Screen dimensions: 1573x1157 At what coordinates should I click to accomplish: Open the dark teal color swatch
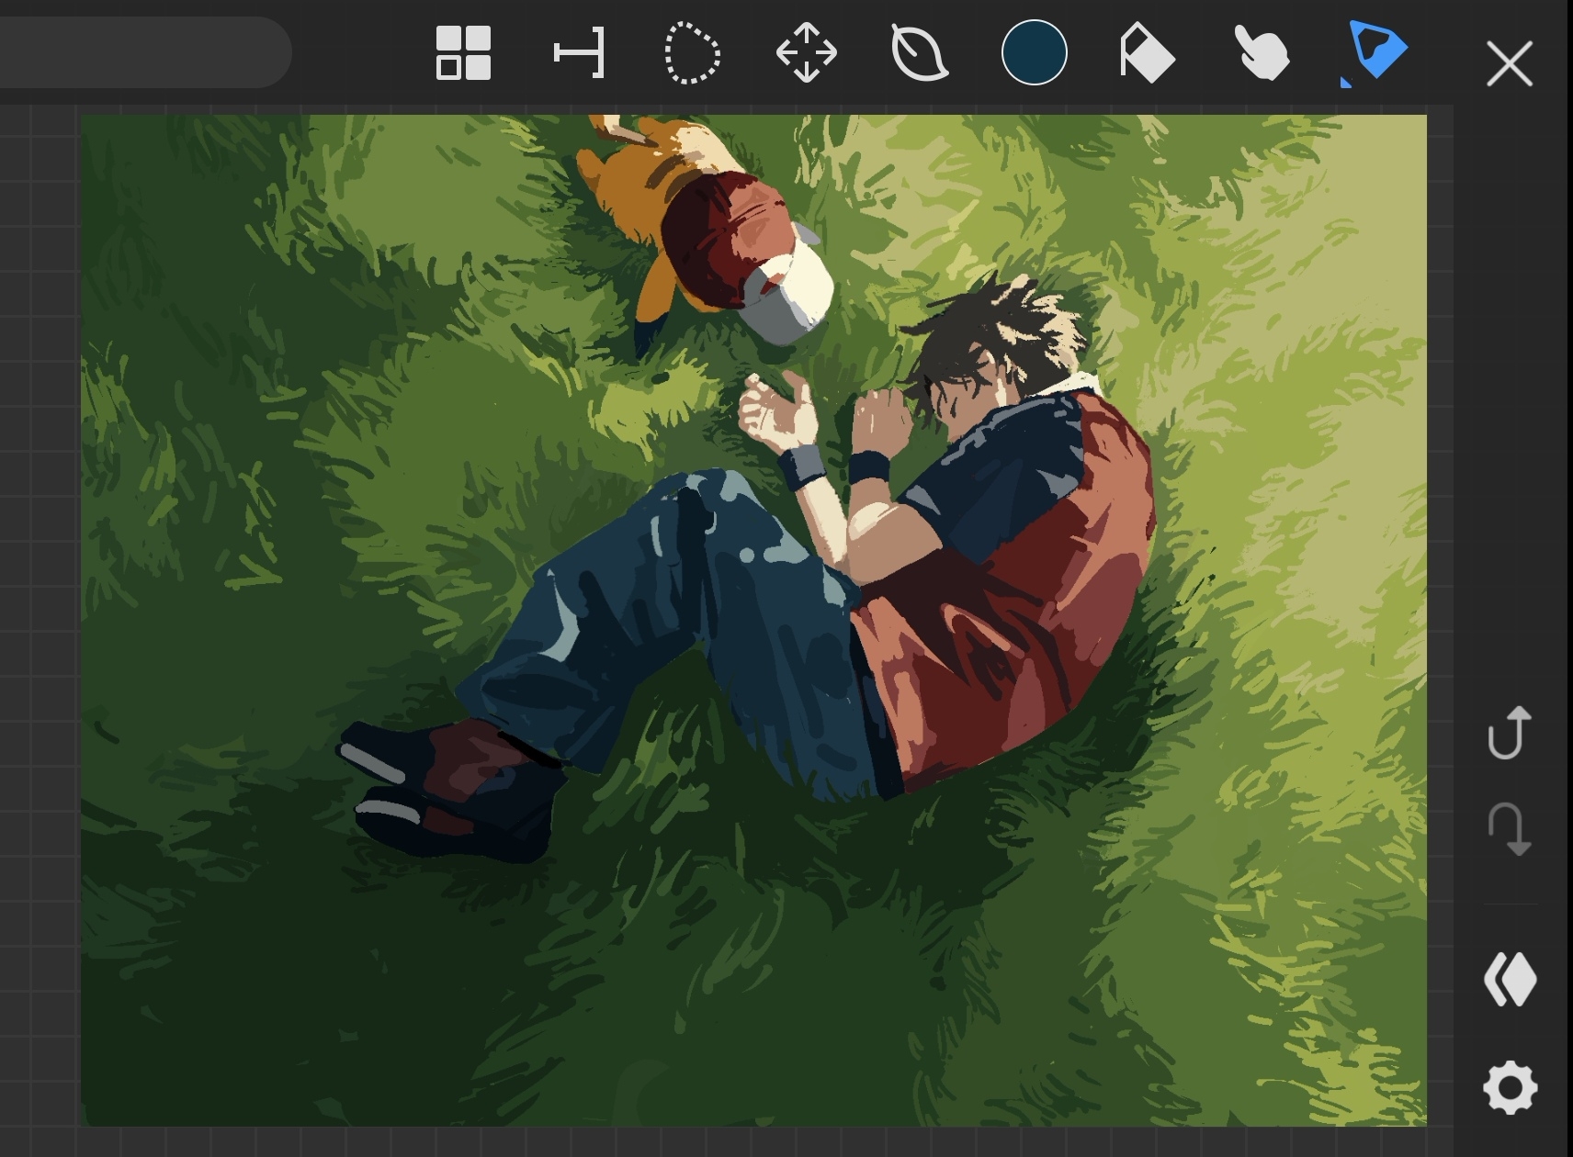pos(1034,52)
